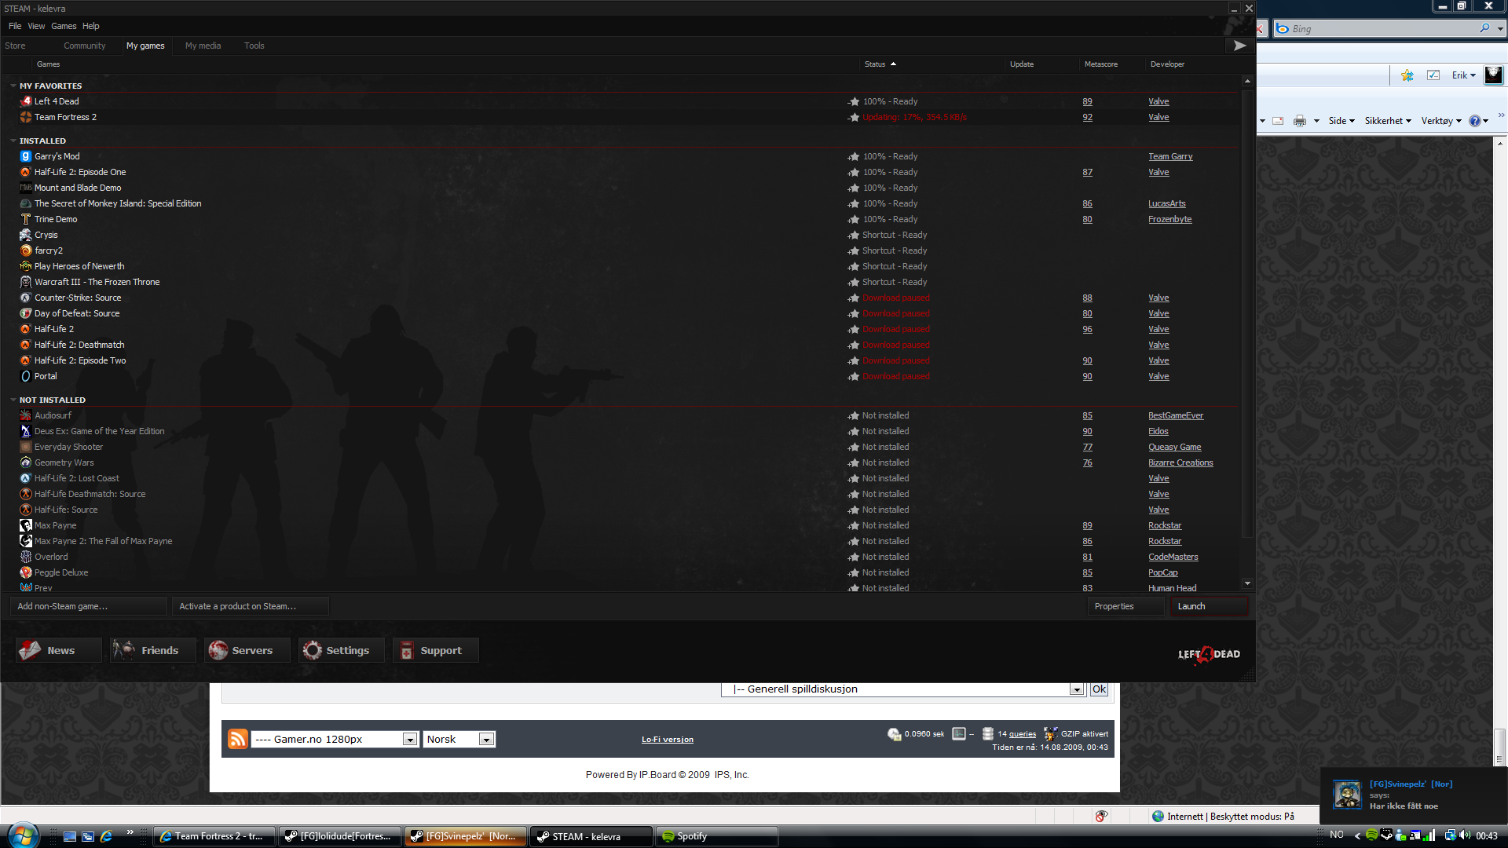Click the Audiosurf game icon

pos(26,415)
